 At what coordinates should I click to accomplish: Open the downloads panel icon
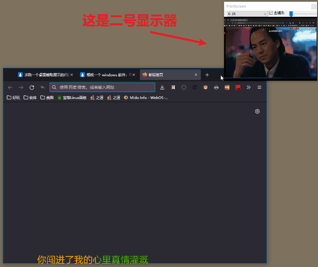coord(162,87)
